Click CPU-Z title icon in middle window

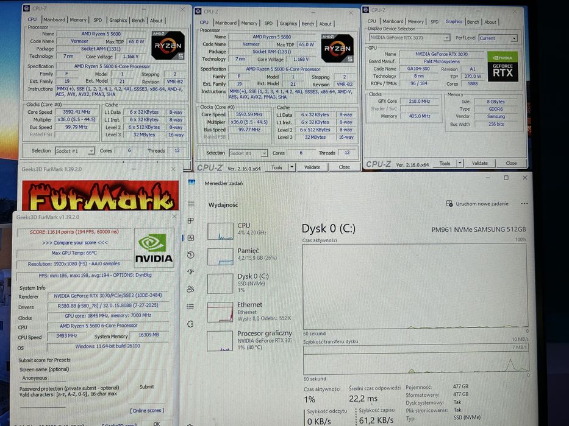point(198,11)
